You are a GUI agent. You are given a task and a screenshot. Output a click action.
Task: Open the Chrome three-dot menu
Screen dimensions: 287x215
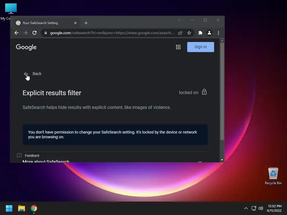tap(218, 33)
